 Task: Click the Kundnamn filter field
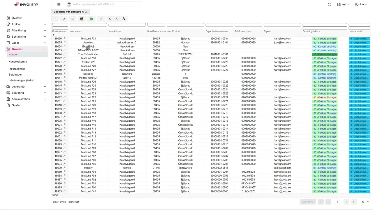[88, 25]
